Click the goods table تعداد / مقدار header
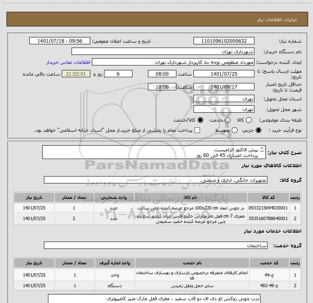 click(74, 197)
